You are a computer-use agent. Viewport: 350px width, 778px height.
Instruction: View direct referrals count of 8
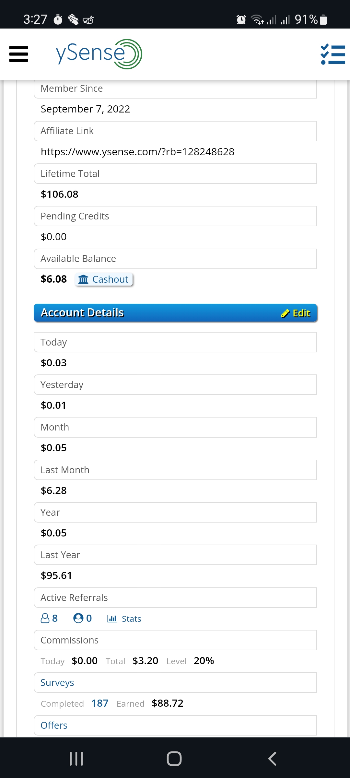49,619
